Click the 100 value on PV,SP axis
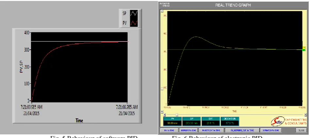 click(26, 84)
